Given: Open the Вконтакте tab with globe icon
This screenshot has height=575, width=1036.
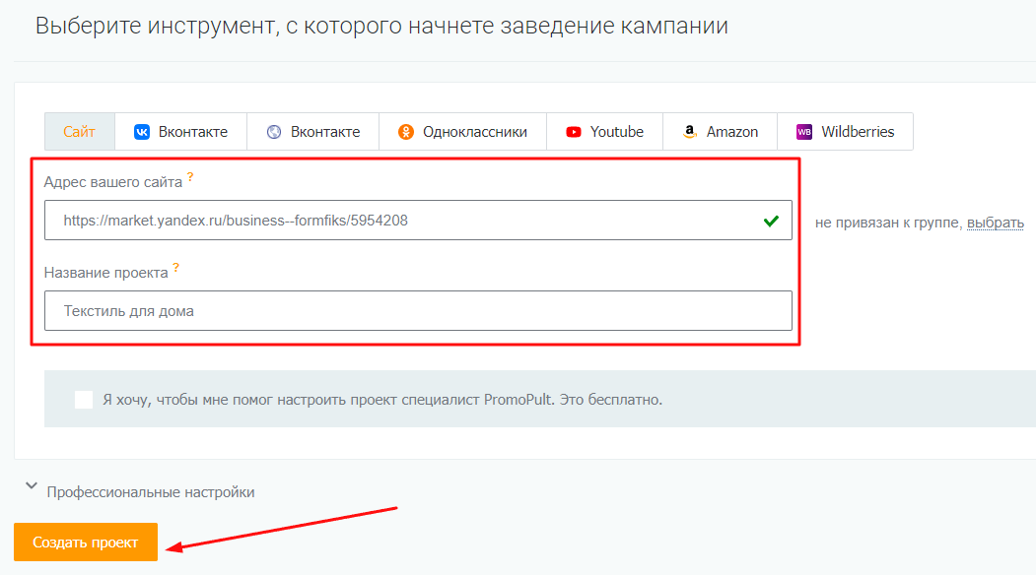Looking at the screenshot, I should (x=313, y=131).
